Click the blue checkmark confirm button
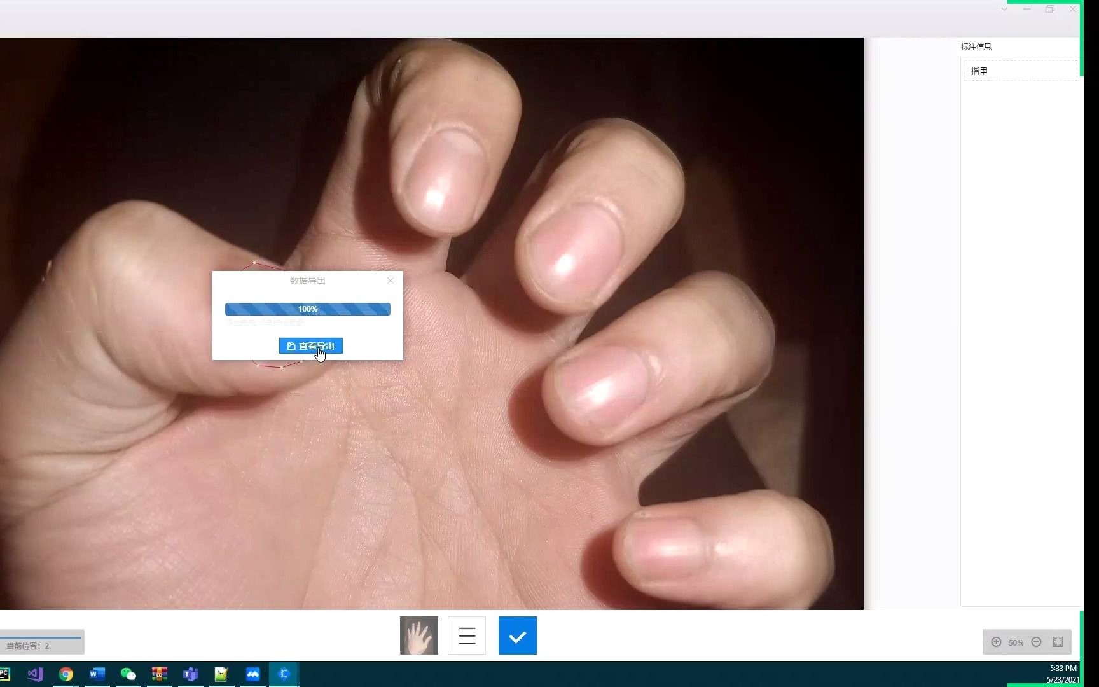The width and height of the screenshot is (1099, 687). tap(518, 635)
